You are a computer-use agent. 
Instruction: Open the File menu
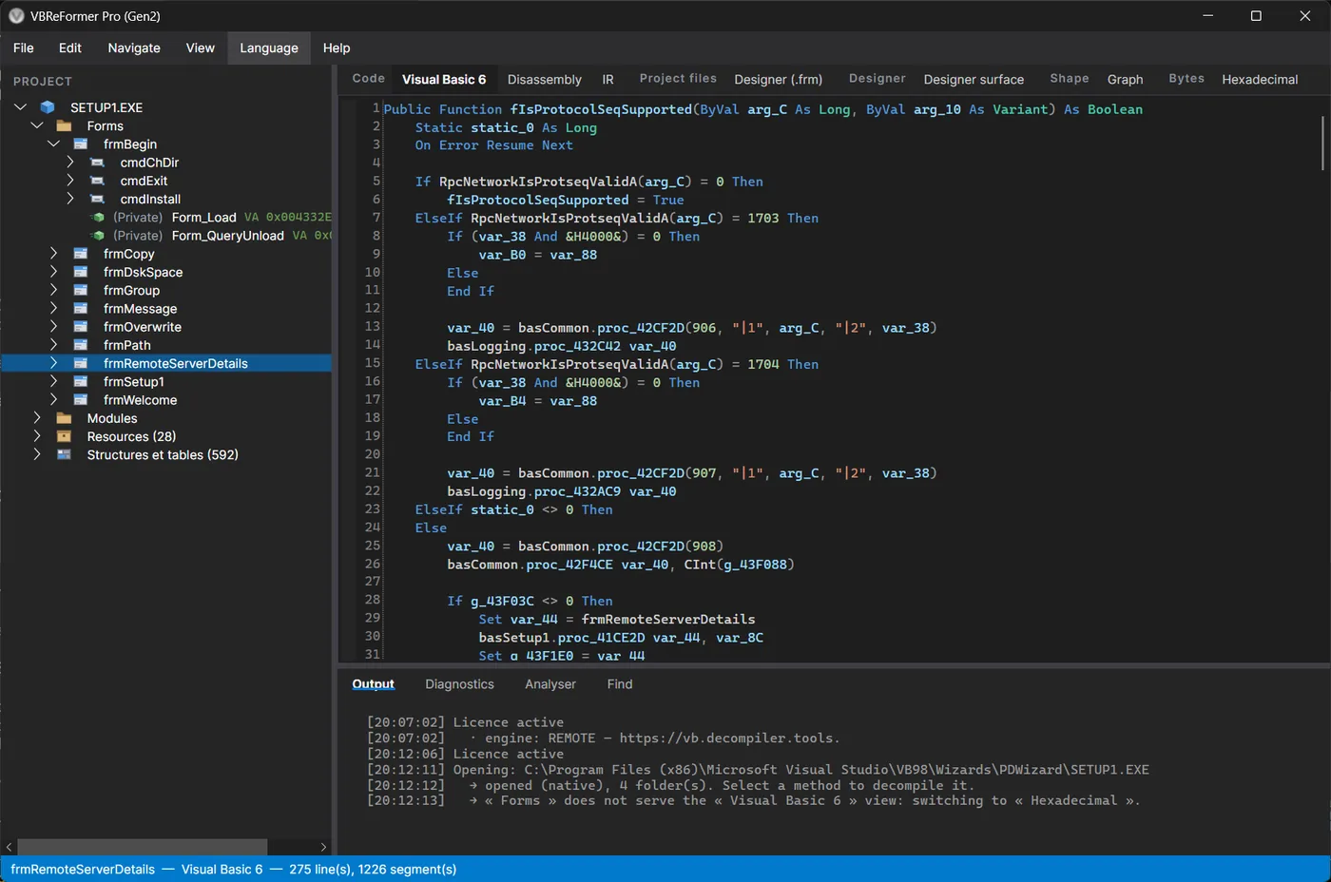tap(24, 48)
